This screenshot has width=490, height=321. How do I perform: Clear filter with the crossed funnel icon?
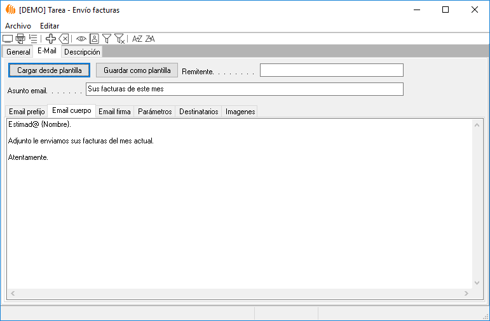(x=119, y=39)
